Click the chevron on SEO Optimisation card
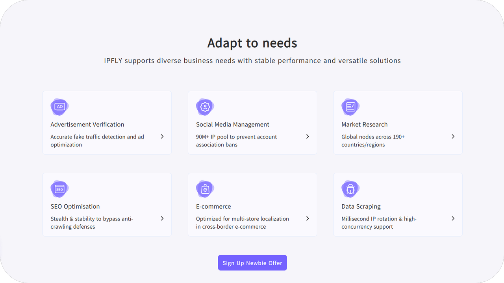 tap(162, 218)
